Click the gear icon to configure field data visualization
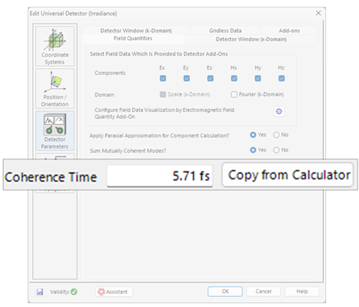Screen dimensions: 359x307 point(279,112)
